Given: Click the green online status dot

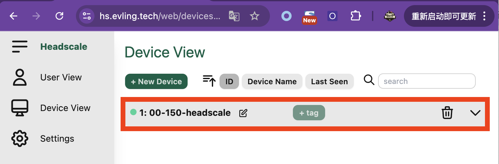Looking at the screenshot, I should (133, 112).
